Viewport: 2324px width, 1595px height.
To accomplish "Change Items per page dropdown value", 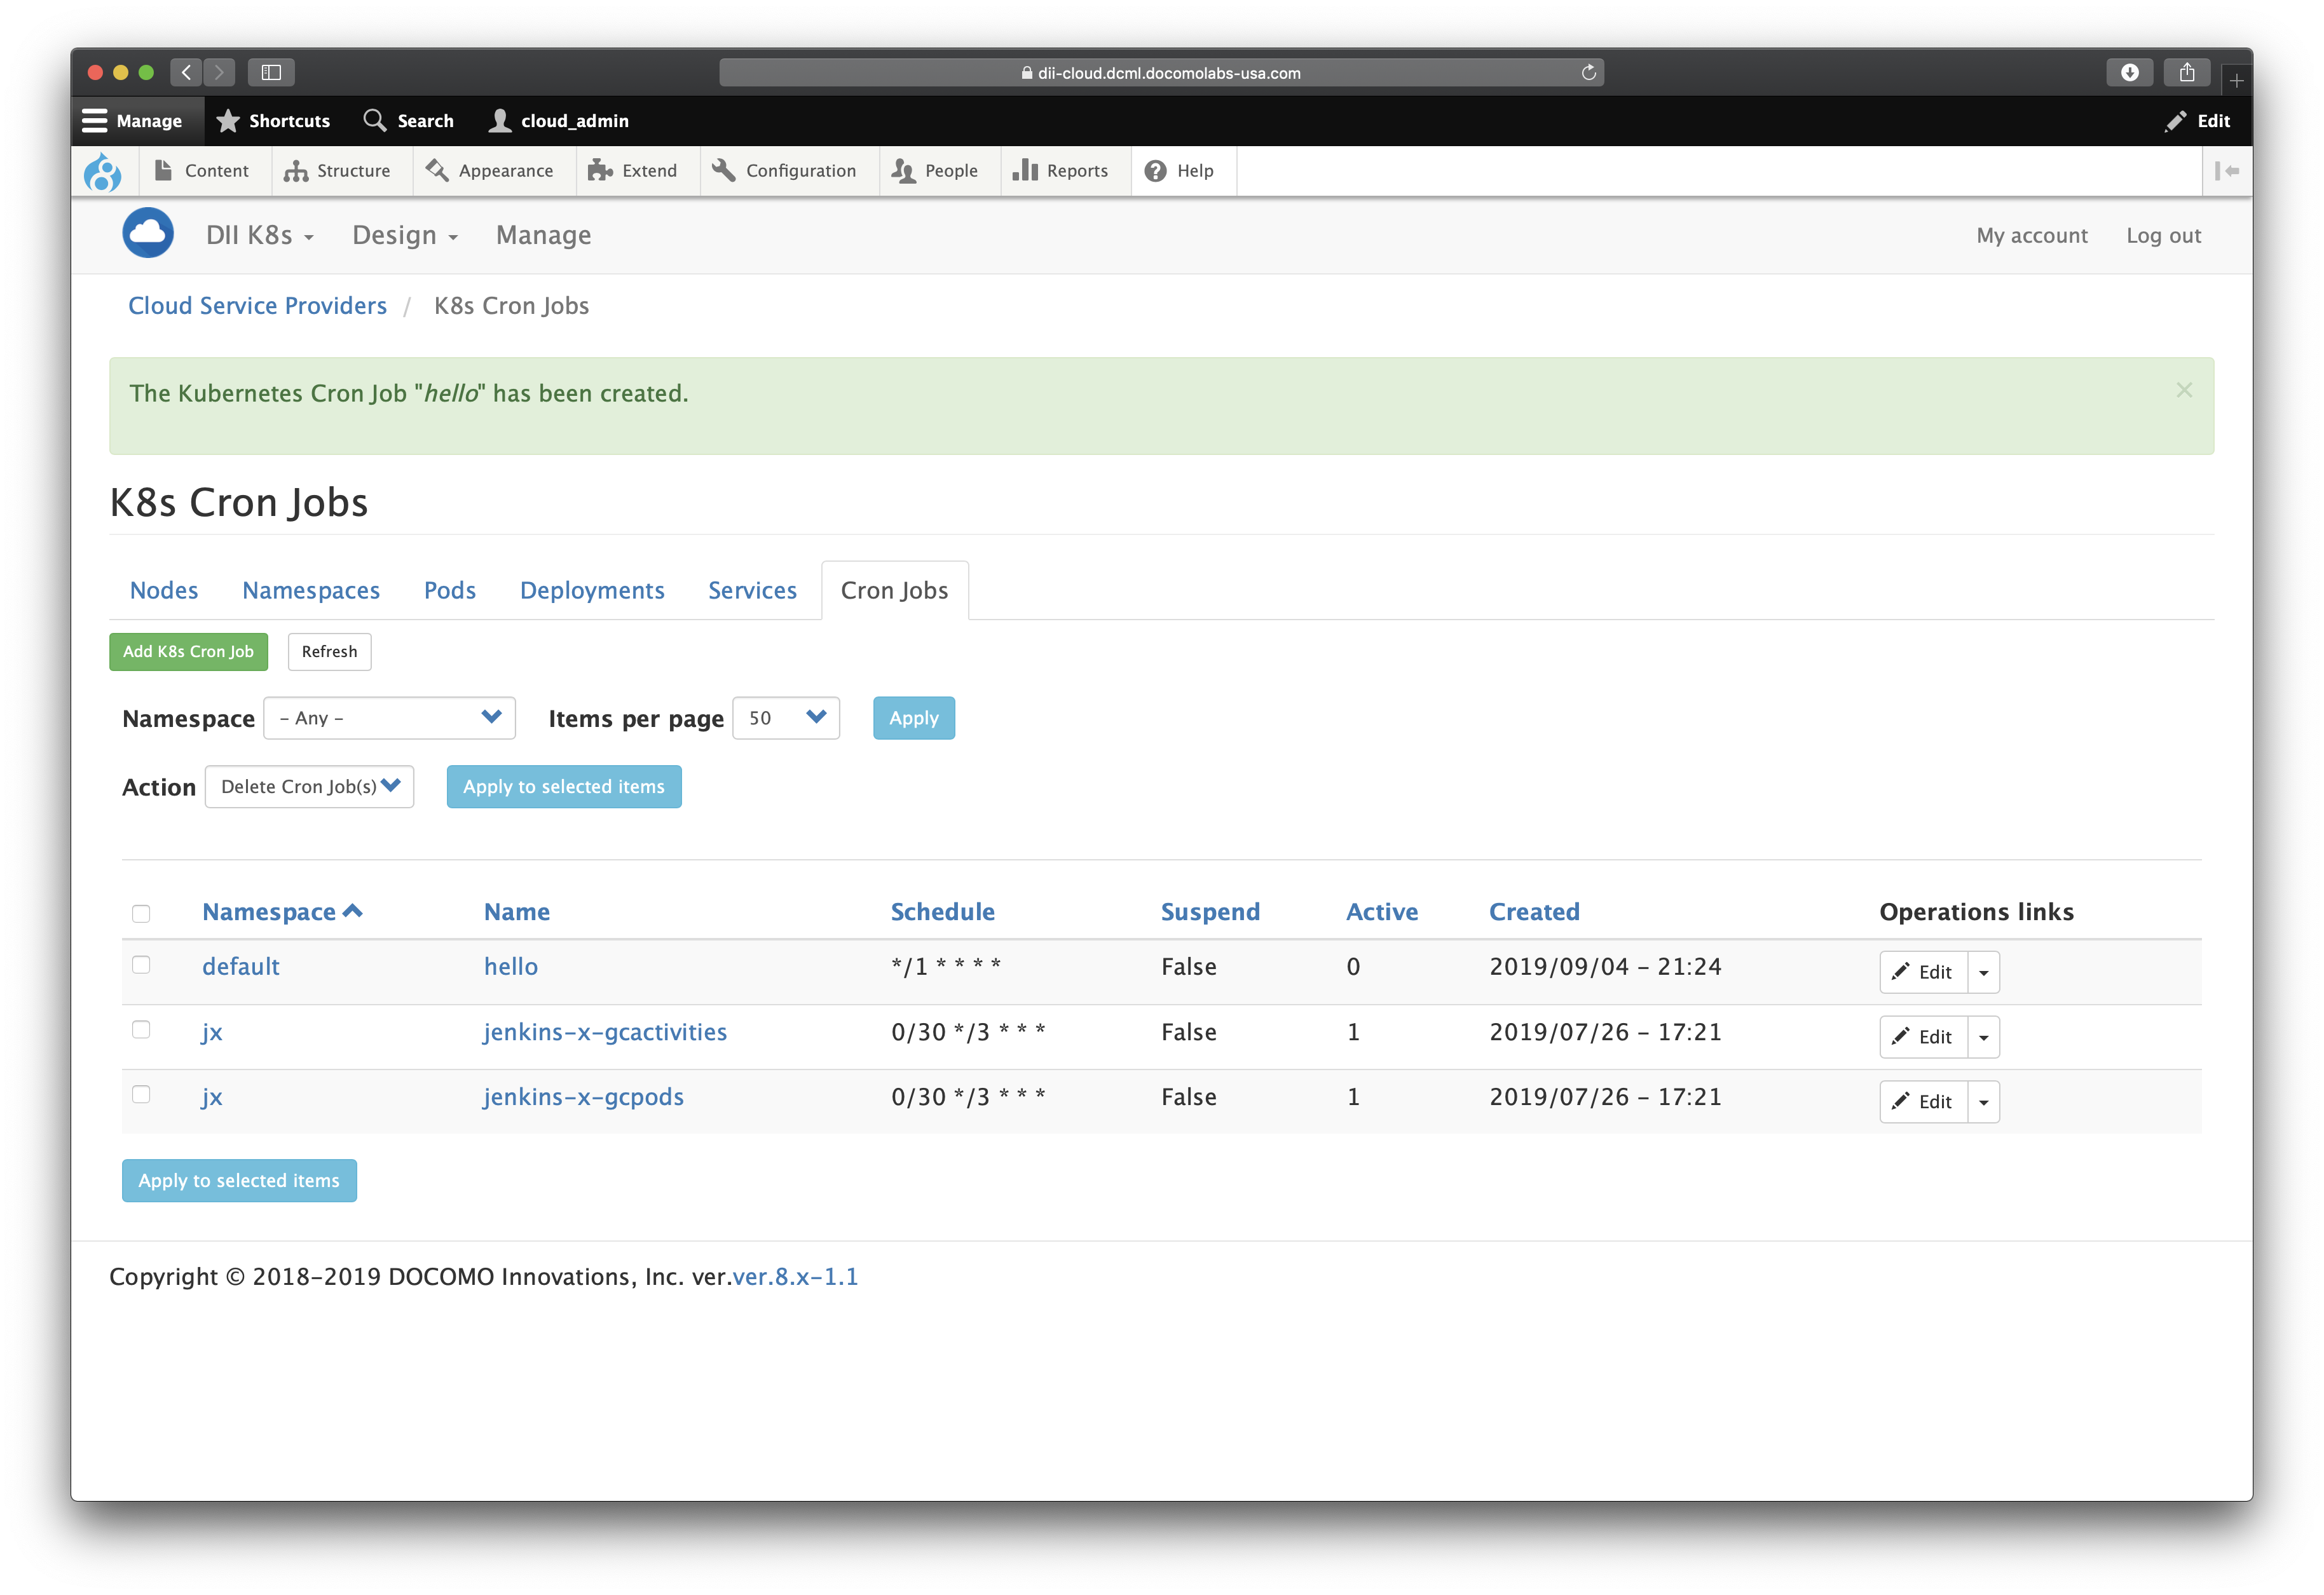I will pos(786,717).
